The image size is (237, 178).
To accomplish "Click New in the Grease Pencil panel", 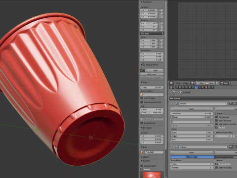I will coord(155,71).
